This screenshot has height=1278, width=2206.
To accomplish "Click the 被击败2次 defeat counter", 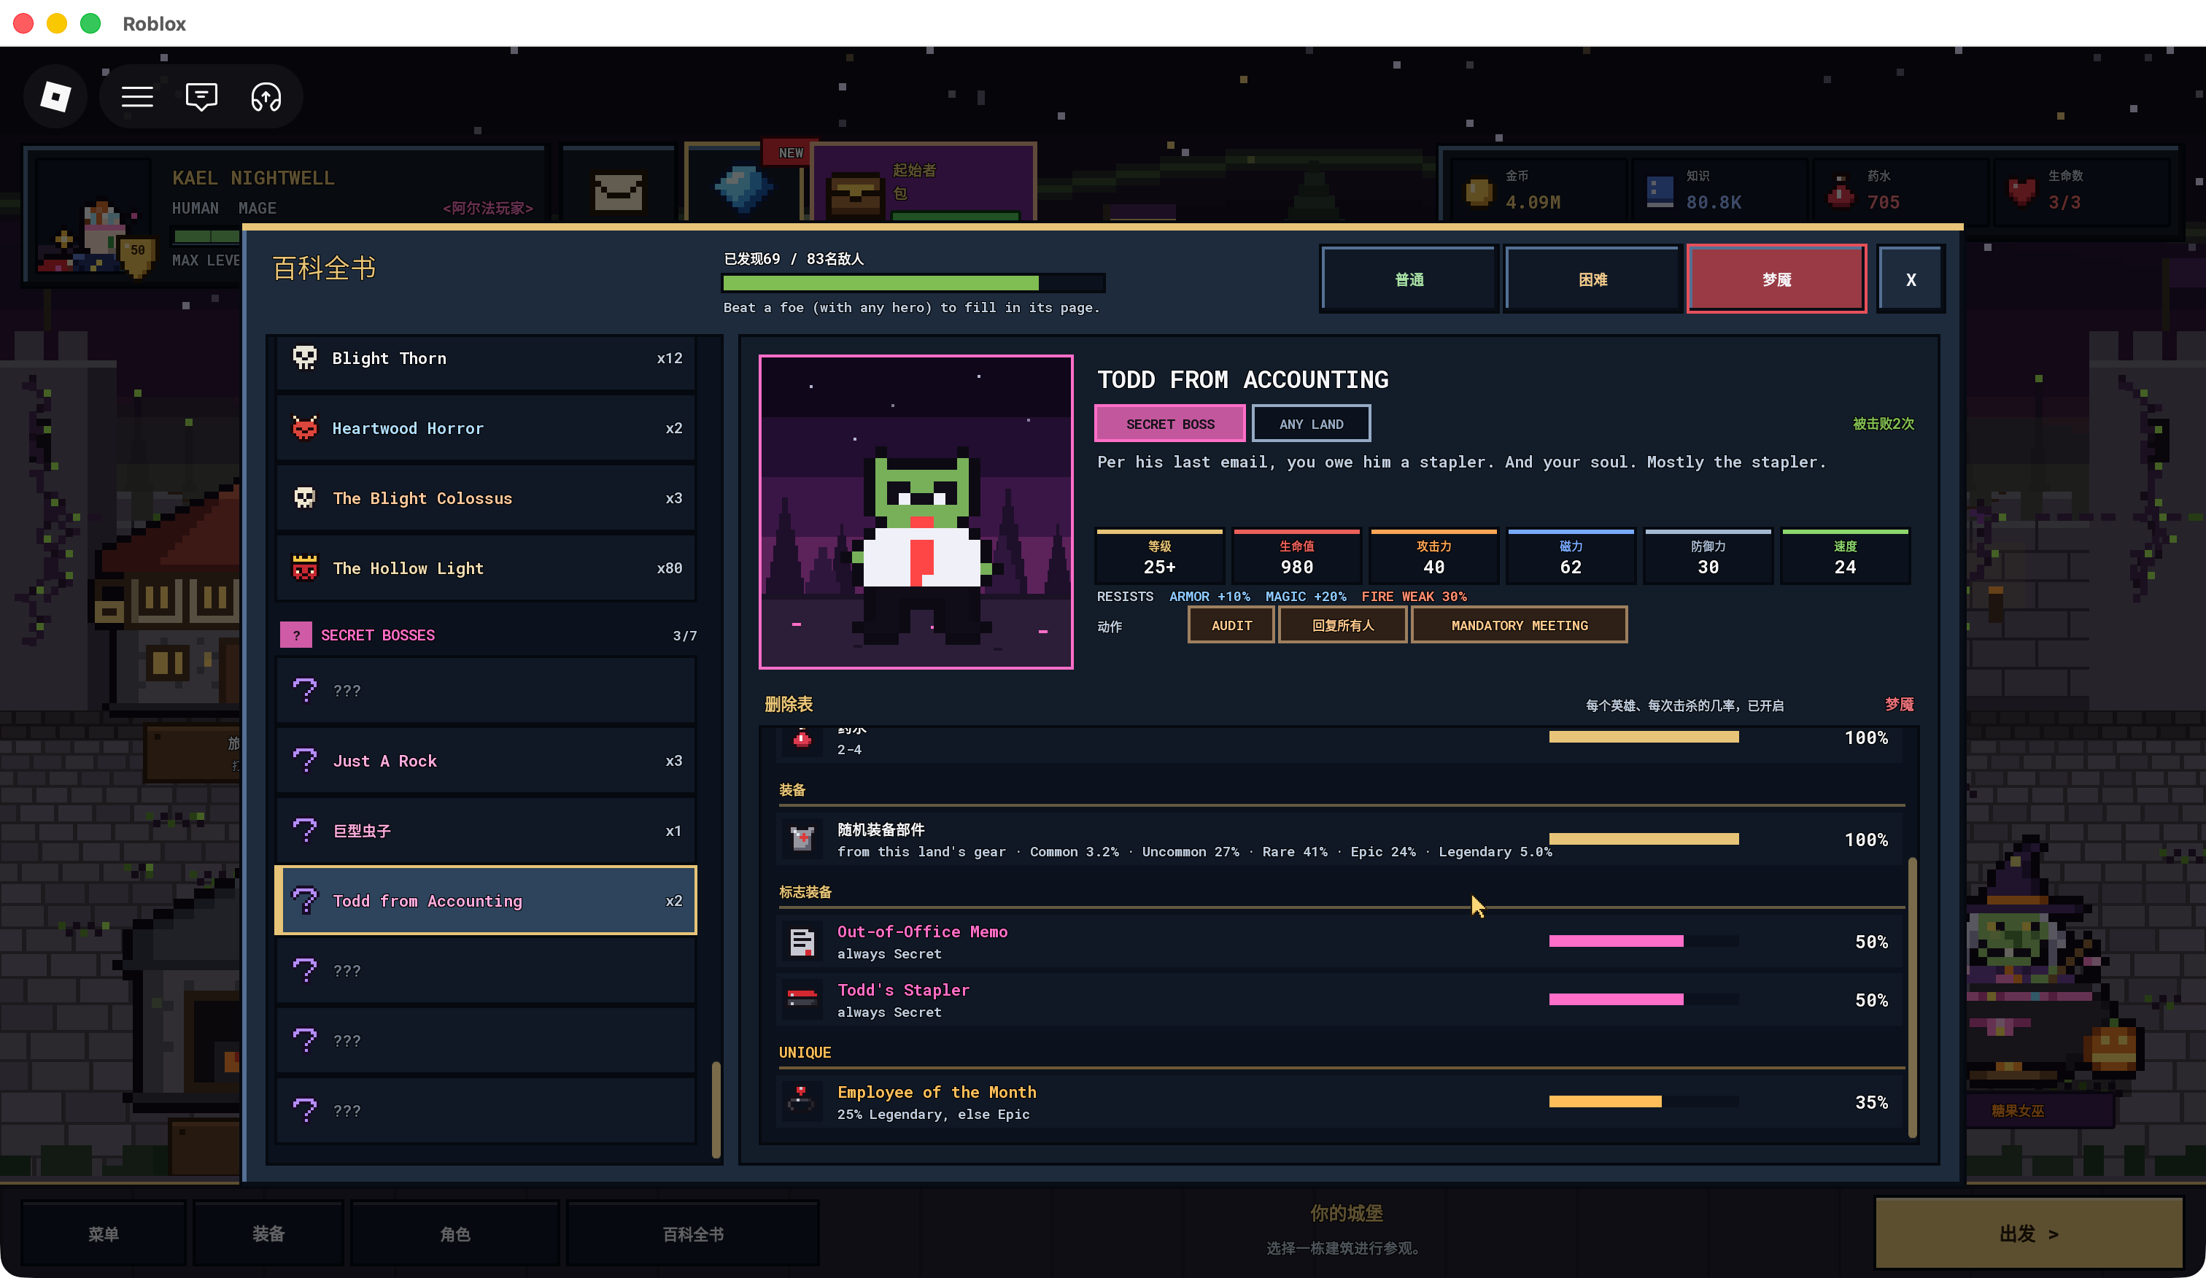I will click(x=1883, y=424).
